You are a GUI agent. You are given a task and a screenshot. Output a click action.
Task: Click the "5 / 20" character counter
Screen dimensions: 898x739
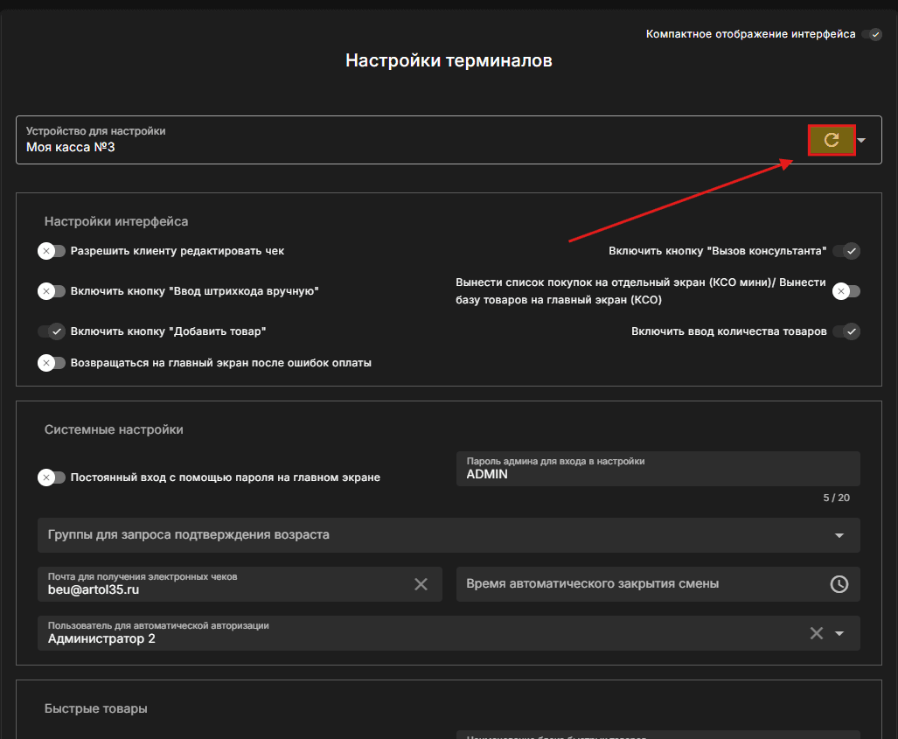(836, 498)
